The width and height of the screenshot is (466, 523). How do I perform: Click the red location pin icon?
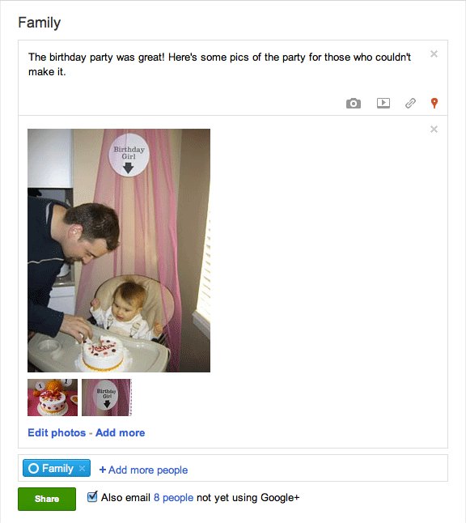(434, 103)
